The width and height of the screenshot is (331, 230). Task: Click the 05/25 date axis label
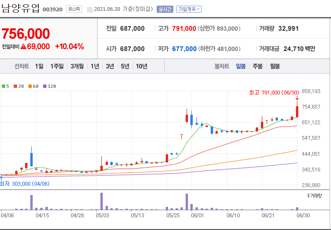point(173,215)
